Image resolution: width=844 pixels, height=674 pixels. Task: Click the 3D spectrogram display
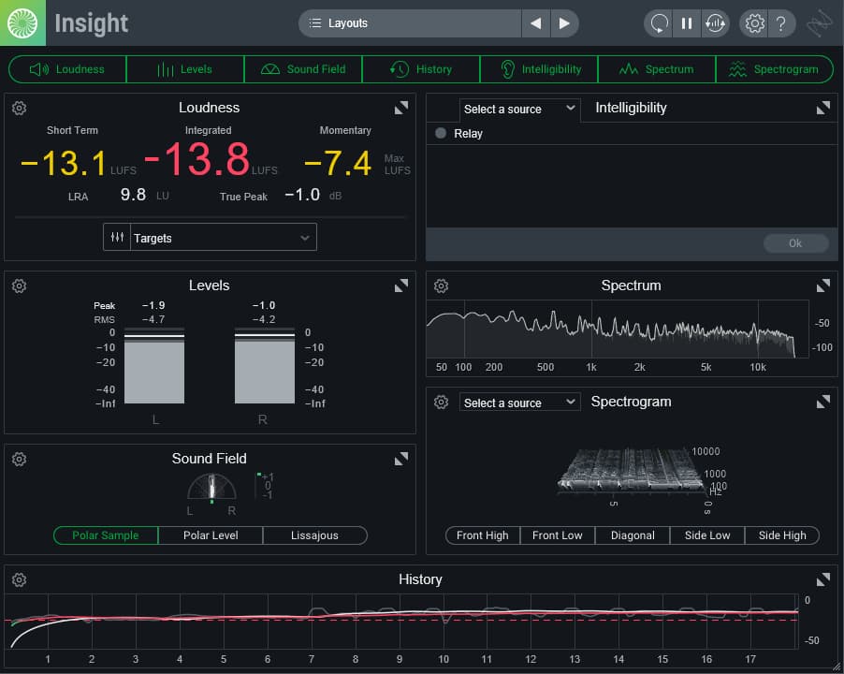coord(633,469)
